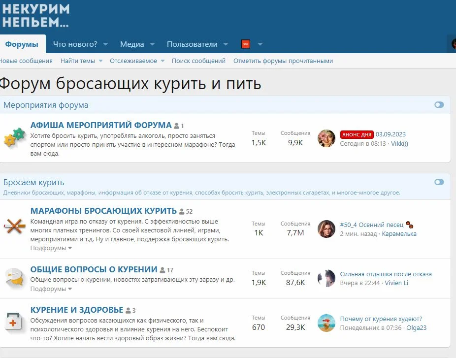Click Карамелька avatar in Марафоны row
Screen dimensions: 456x358
(x=326, y=229)
